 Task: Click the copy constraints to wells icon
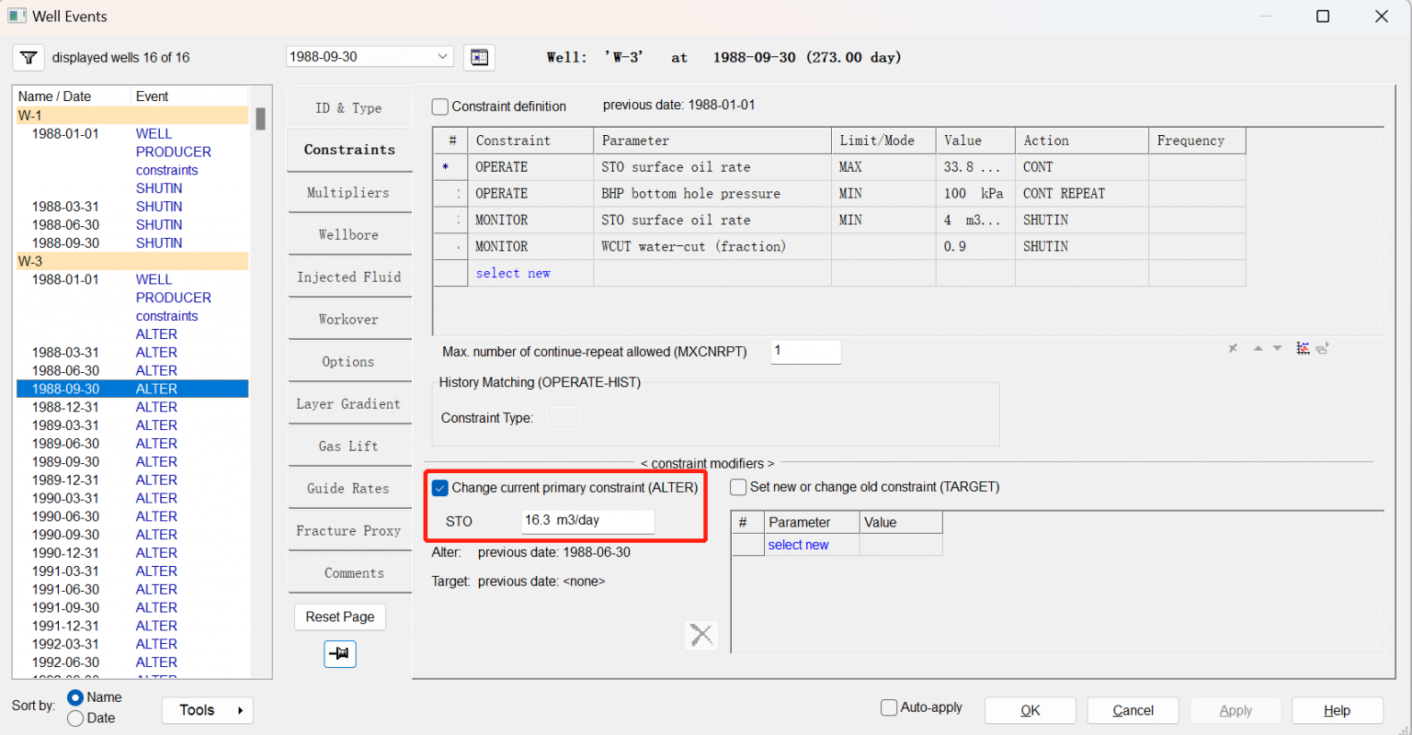(x=1323, y=348)
